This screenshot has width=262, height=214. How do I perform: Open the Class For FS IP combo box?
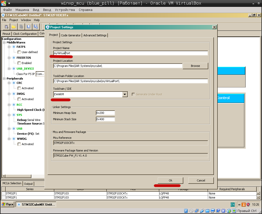pyautogui.click(x=40, y=74)
